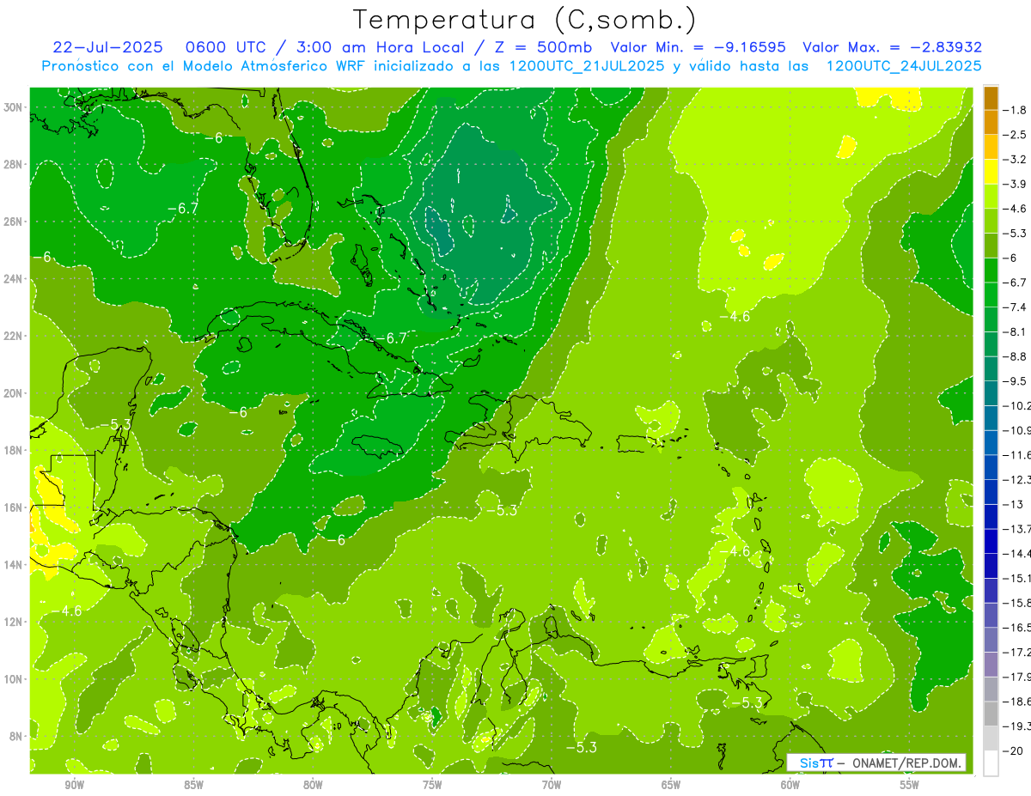Click the -1.8 colorbar legend value
This screenshot has height=796, width=1031.
coord(1016,110)
